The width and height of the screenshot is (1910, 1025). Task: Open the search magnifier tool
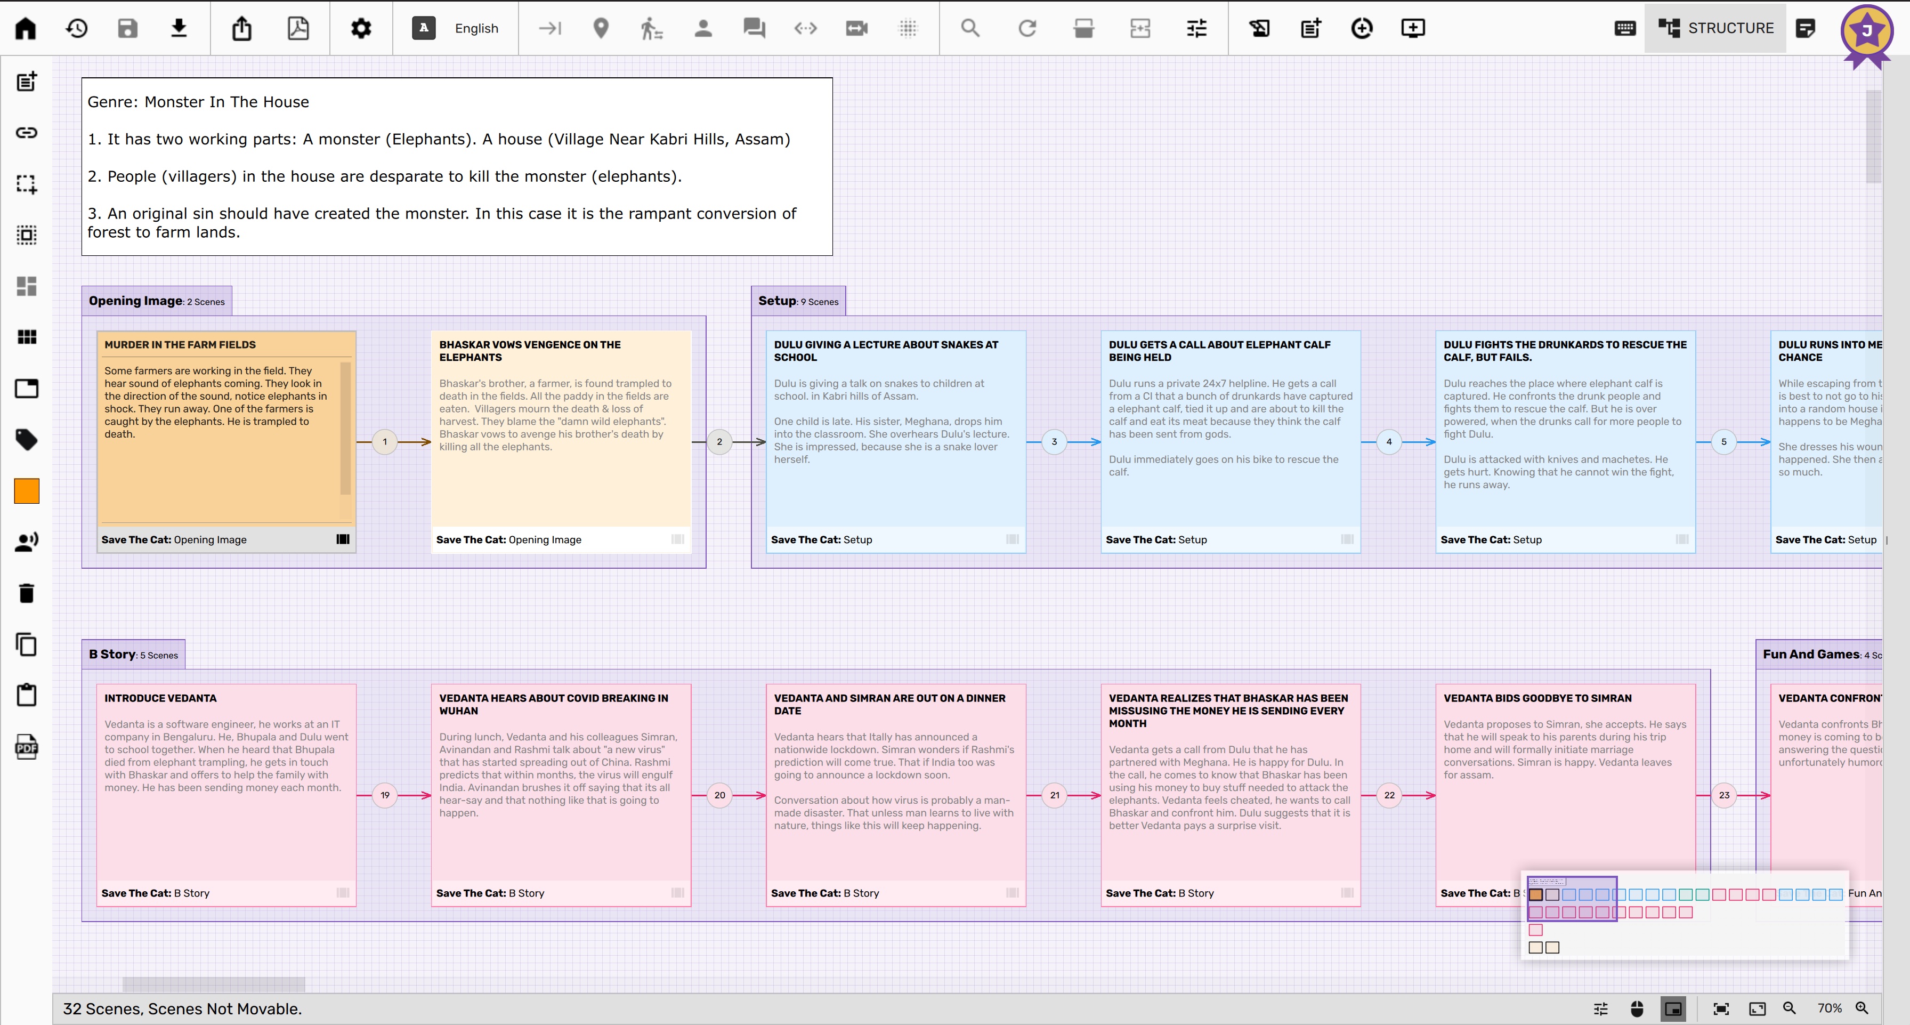pos(970,28)
